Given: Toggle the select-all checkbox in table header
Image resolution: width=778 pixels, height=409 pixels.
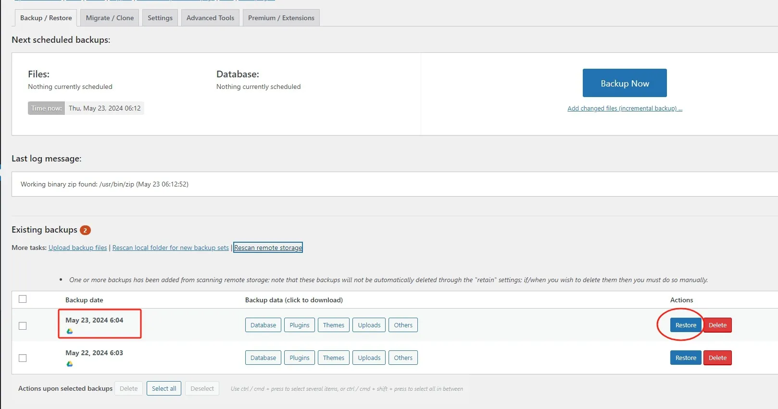Looking at the screenshot, I should pos(23,299).
